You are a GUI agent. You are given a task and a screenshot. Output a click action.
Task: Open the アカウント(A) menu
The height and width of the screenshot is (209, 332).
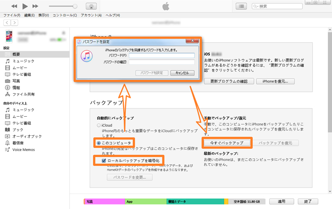pos(91,15)
